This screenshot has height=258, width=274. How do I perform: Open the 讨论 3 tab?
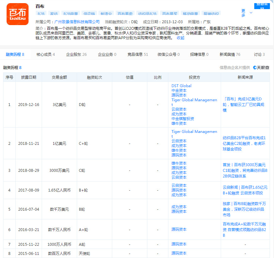click(x=259, y=54)
